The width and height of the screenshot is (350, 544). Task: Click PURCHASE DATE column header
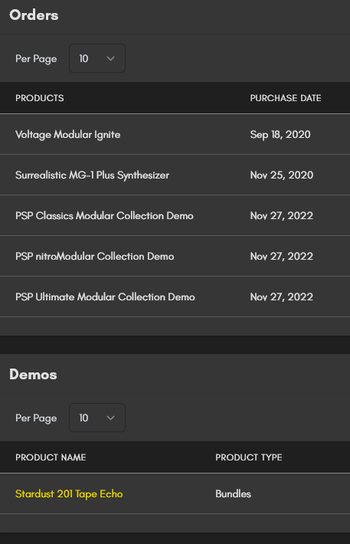[286, 98]
